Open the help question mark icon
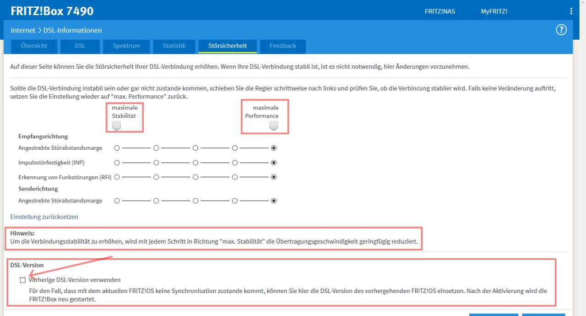Screen dimensions: 586x316 [561, 30]
